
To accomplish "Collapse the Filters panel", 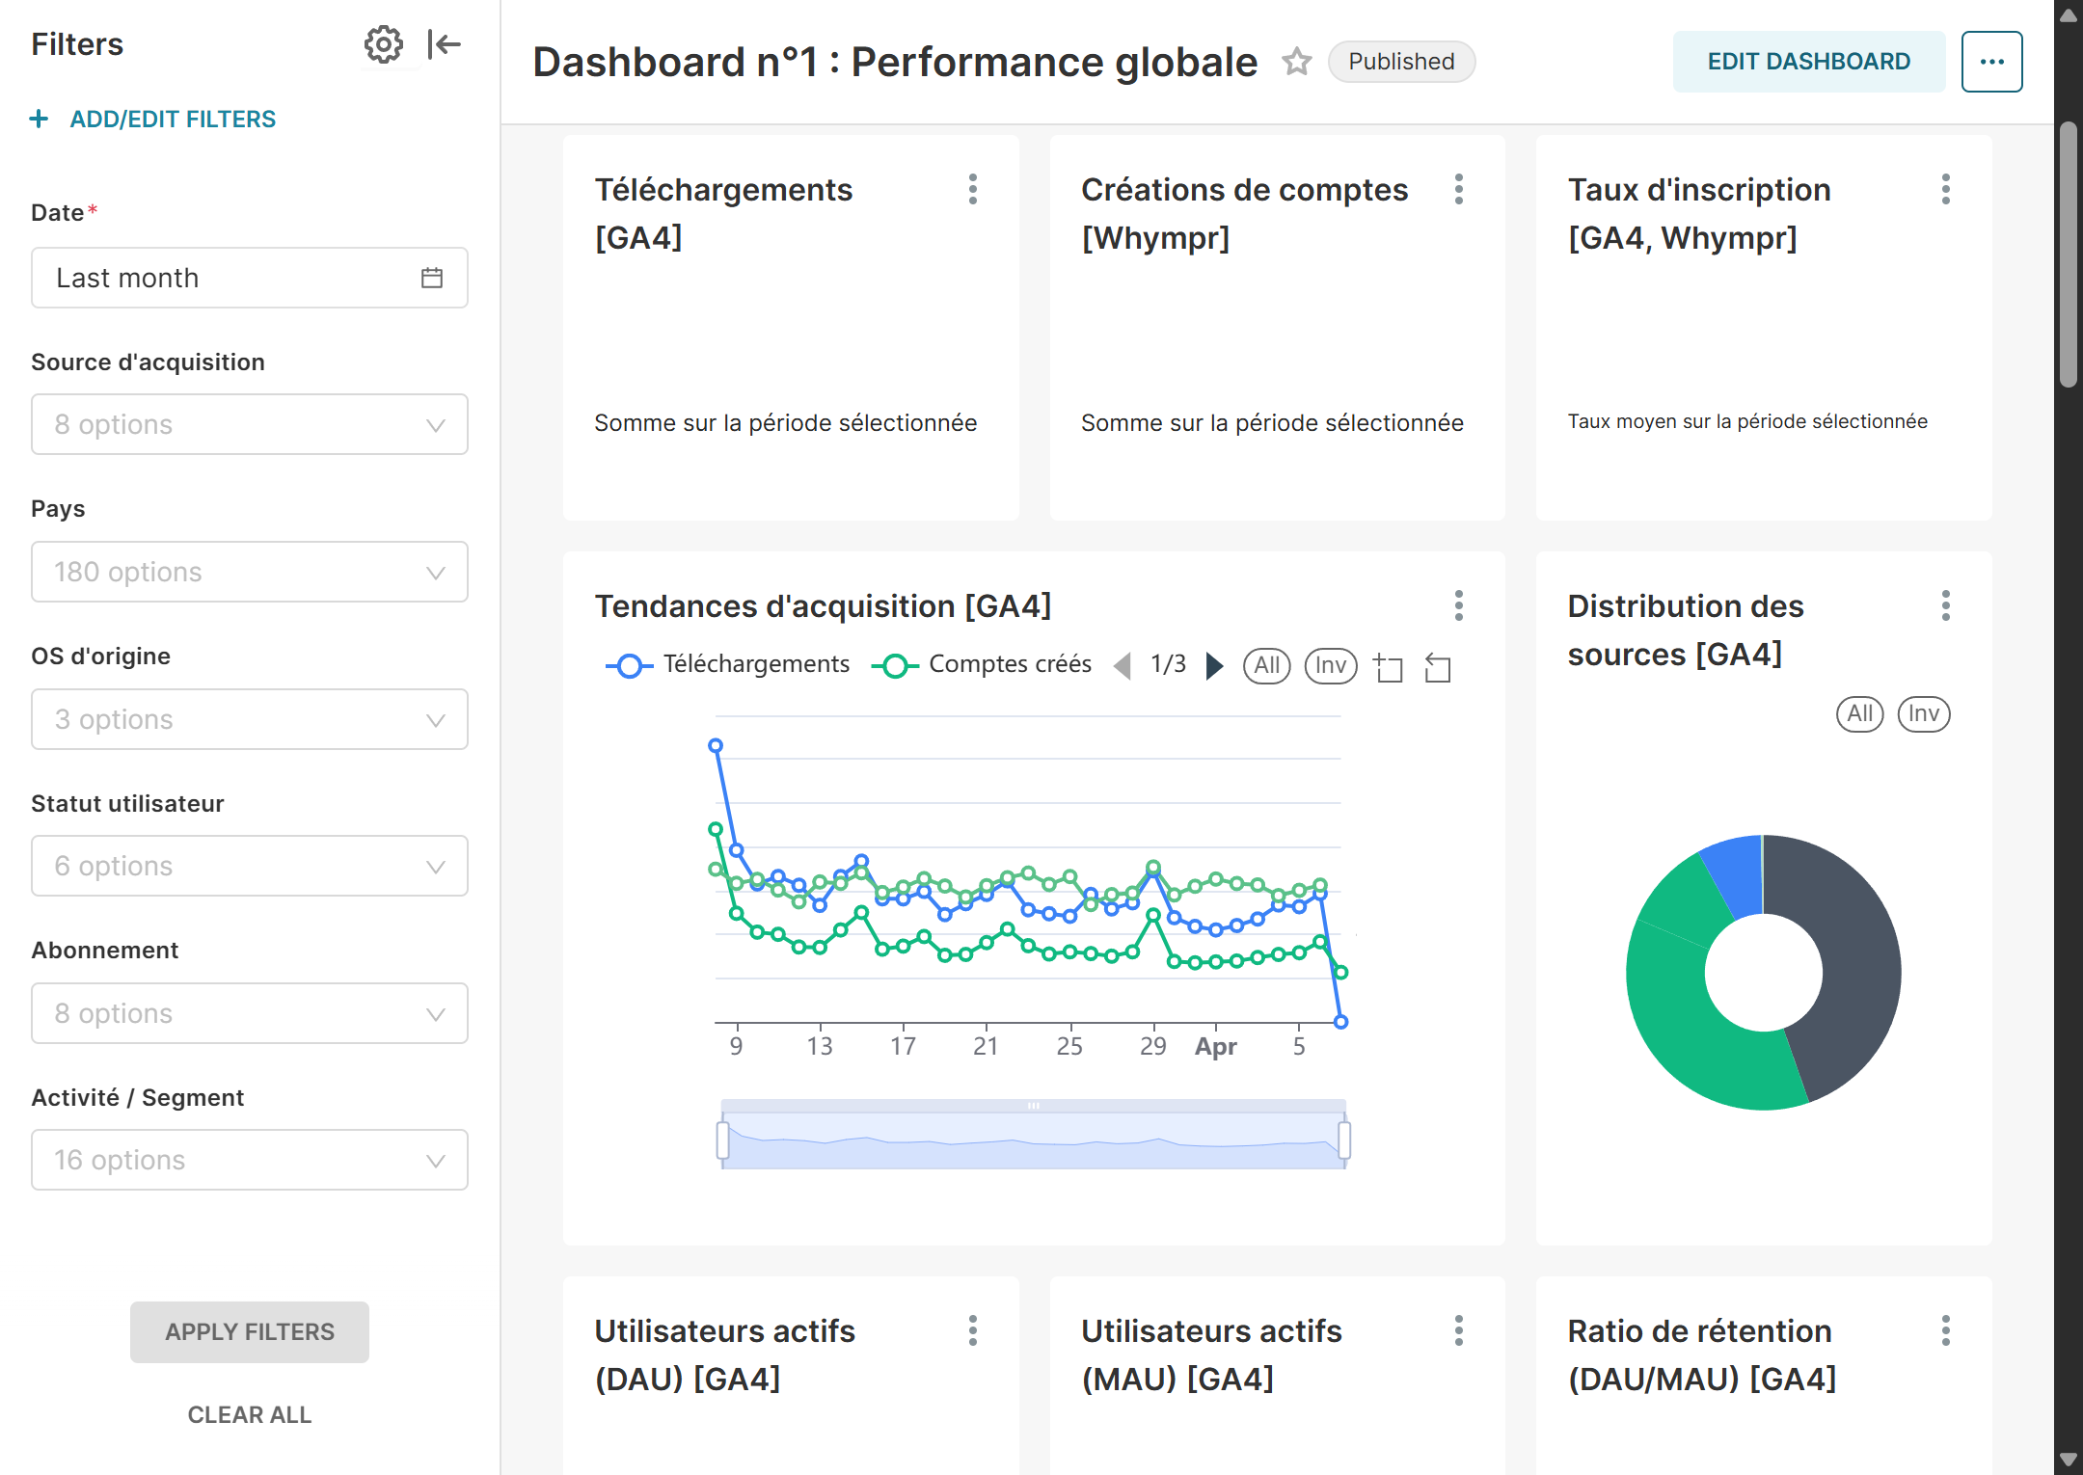I will tap(444, 44).
